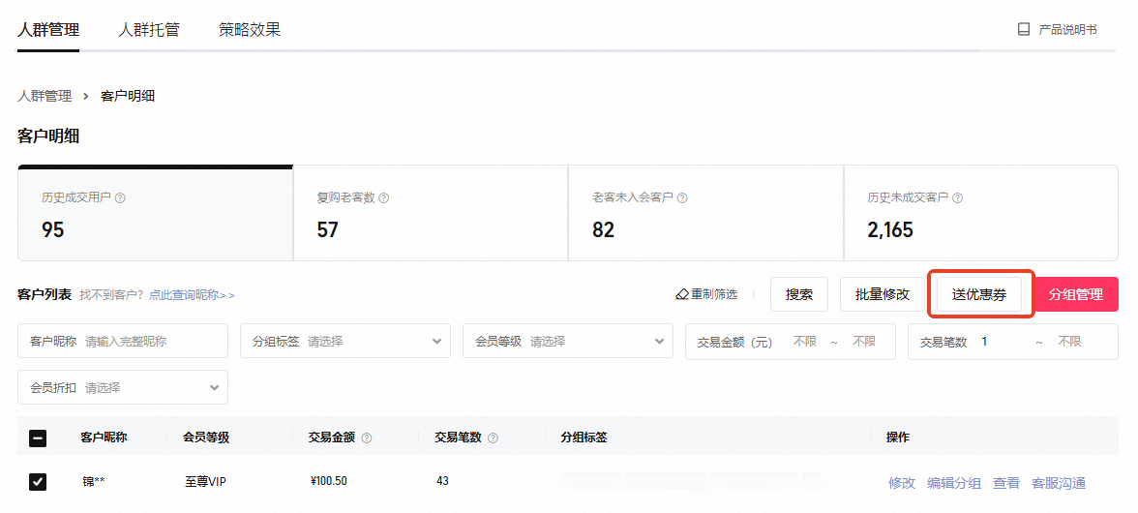Click the 43 transaction count cell

[443, 481]
